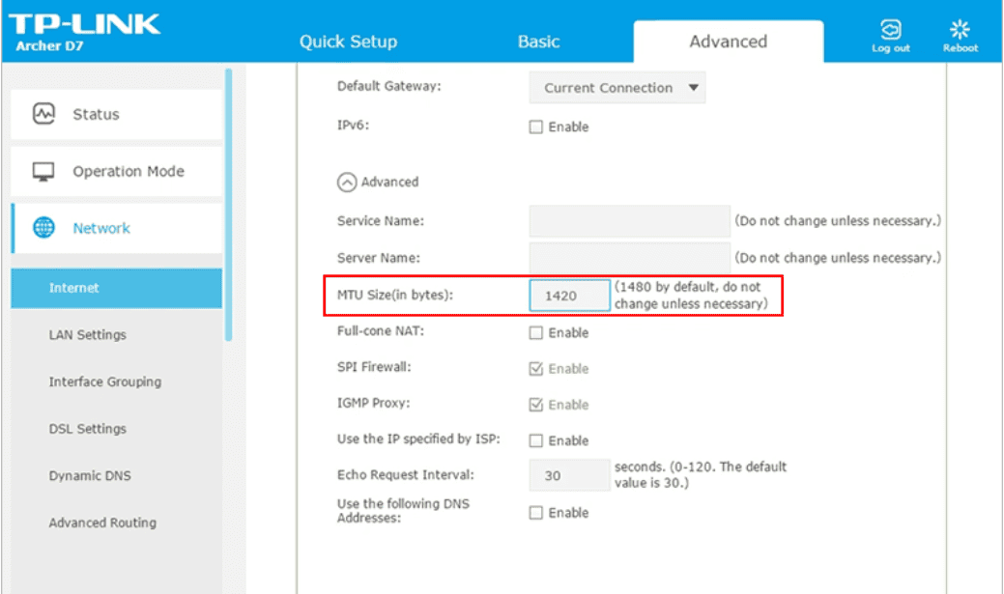Open the Default Gateway dropdown
Image resolution: width=1004 pixels, height=594 pixels.
click(617, 88)
